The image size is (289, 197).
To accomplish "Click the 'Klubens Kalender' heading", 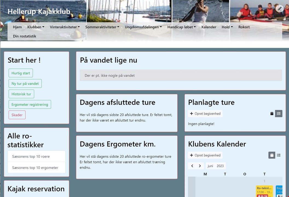I will [x=217, y=144].
